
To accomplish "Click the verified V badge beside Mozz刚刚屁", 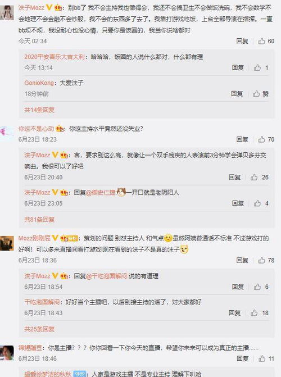I will click(x=55, y=238).
